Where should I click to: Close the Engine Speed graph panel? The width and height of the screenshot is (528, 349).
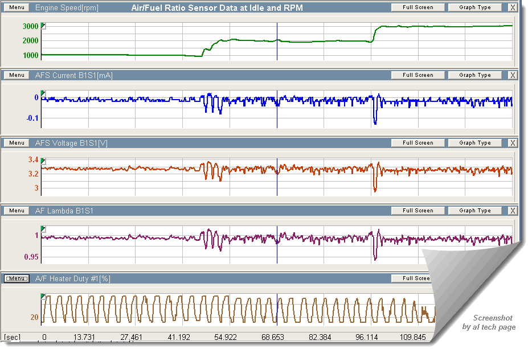pos(513,8)
